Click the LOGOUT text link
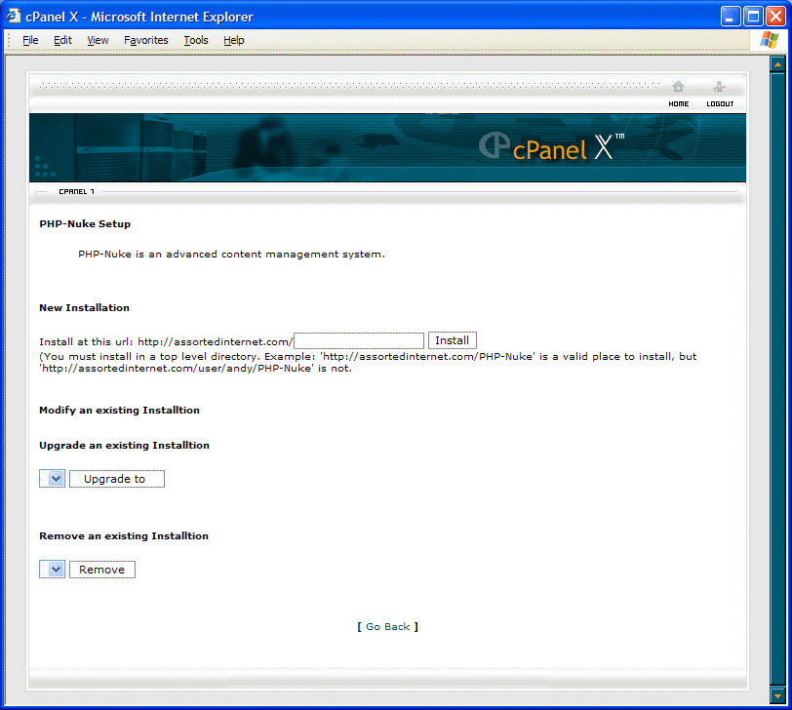This screenshot has width=792, height=710. (720, 104)
